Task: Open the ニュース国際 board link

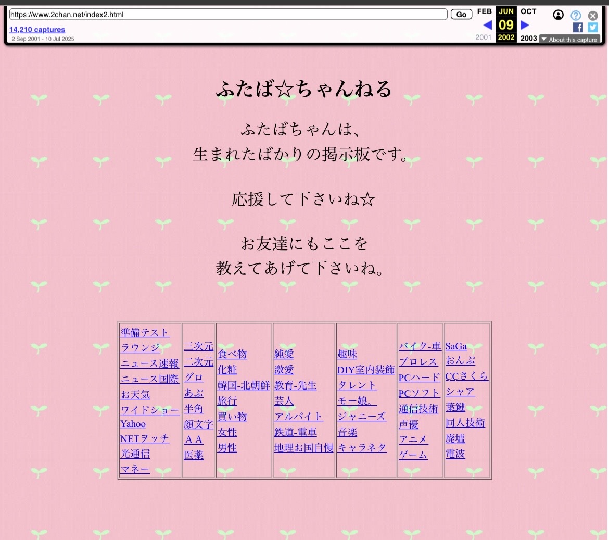Action: click(x=149, y=379)
